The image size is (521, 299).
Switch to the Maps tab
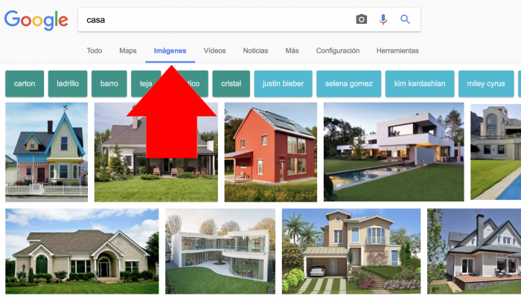[x=128, y=51]
